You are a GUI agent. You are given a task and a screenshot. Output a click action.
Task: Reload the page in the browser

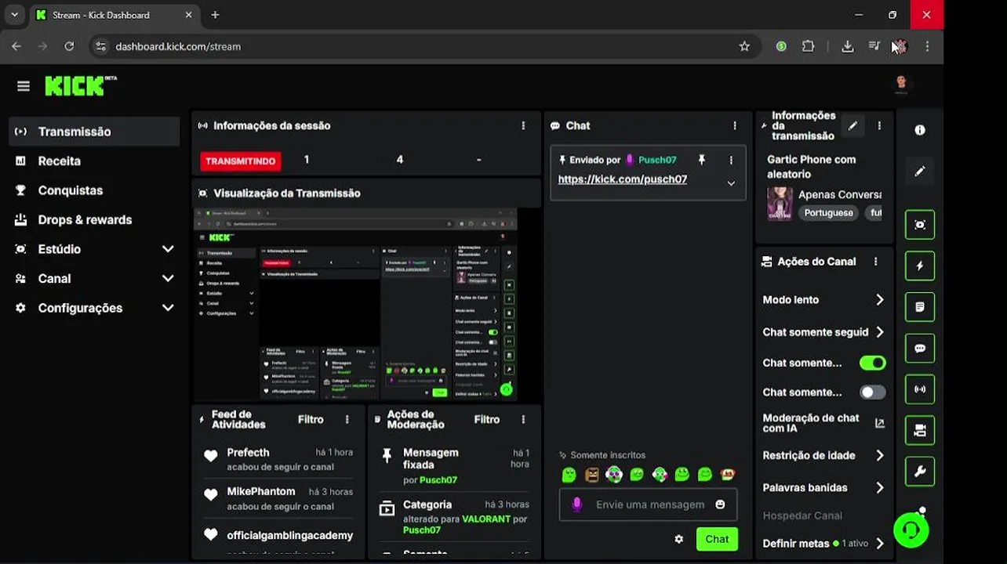[x=69, y=46]
